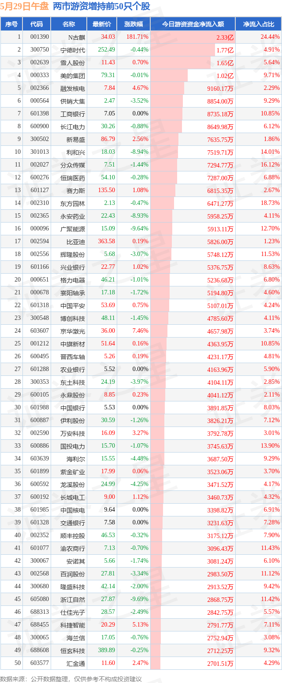Click the net inflow value 2.33亿
This screenshot has height=683, width=282.
(x=225, y=38)
